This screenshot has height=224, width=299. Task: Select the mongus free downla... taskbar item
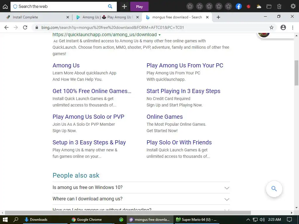coord(150,220)
